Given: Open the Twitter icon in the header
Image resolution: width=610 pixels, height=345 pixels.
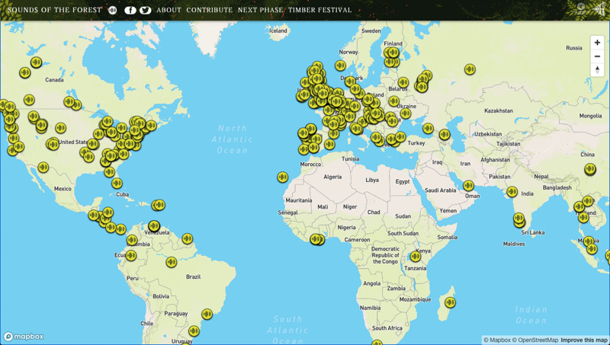Looking at the screenshot, I should point(146,10).
